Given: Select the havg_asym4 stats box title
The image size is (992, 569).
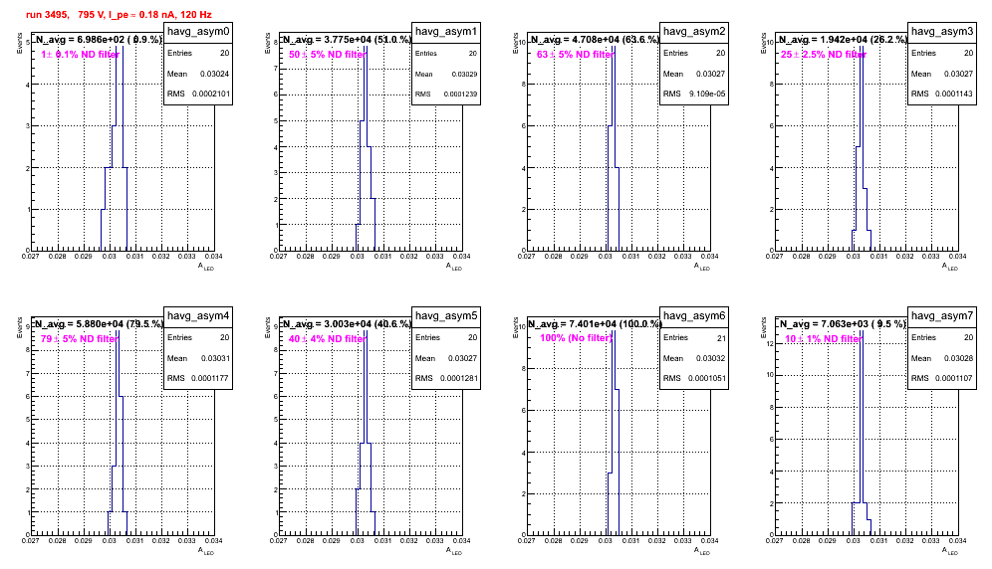Looking at the screenshot, I should 198,316.
